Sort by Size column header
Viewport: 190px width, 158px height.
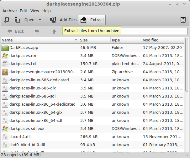95,40
